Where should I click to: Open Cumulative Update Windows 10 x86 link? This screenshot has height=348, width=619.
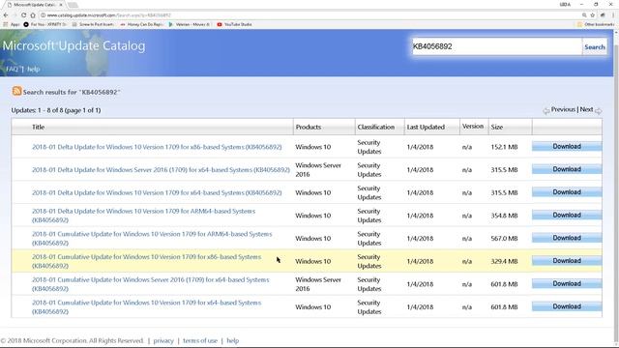pyautogui.click(x=146, y=261)
